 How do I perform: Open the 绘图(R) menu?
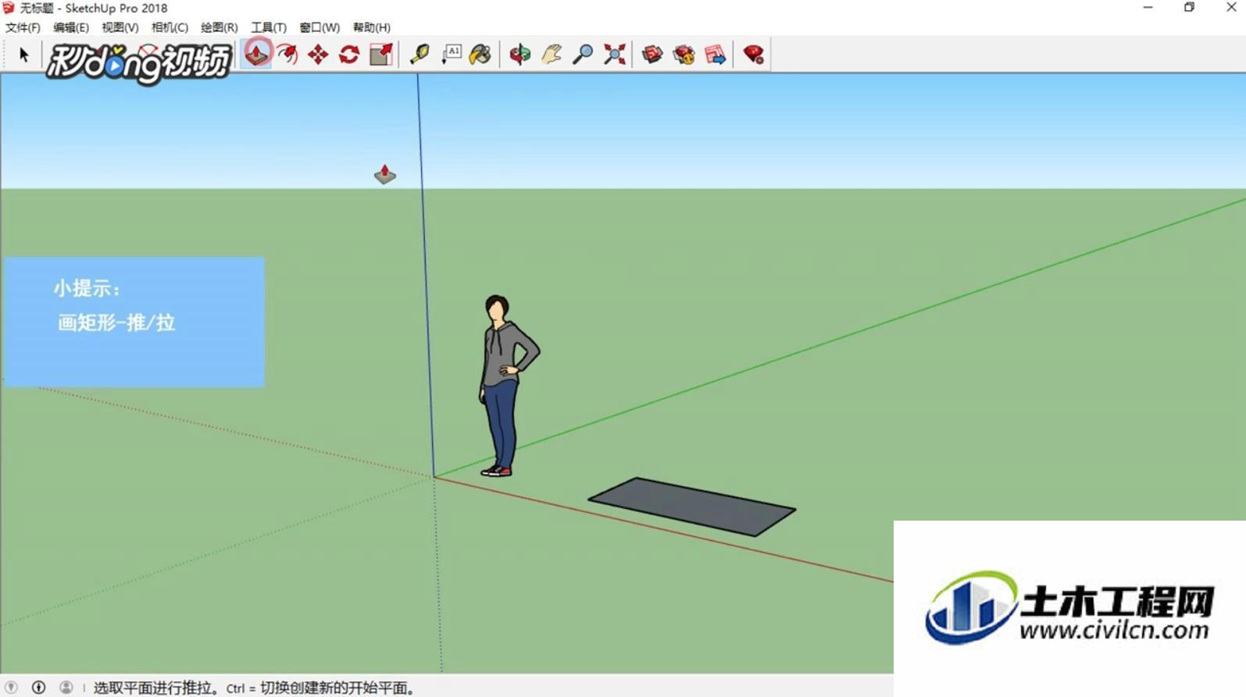pyautogui.click(x=219, y=27)
